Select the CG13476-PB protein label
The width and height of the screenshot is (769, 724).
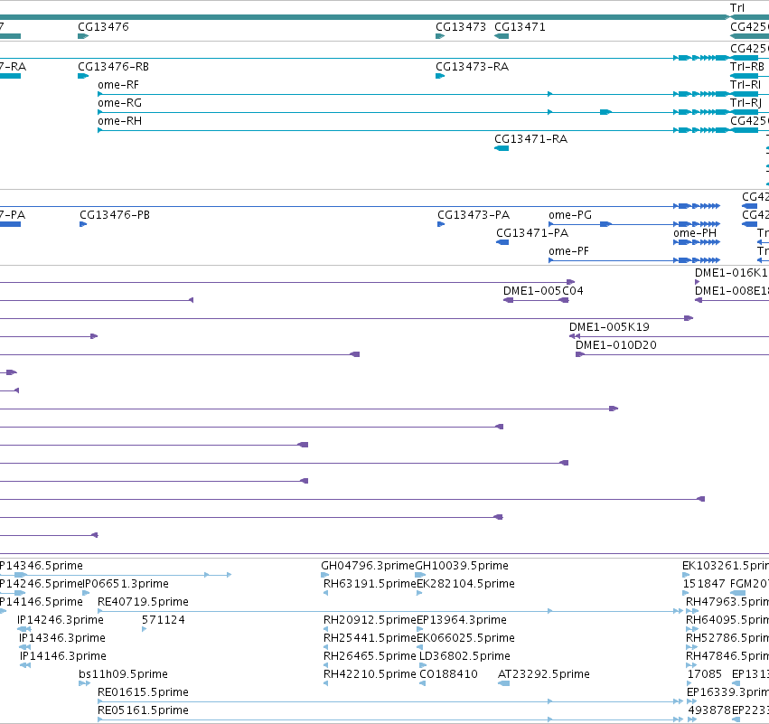(115, 215)
